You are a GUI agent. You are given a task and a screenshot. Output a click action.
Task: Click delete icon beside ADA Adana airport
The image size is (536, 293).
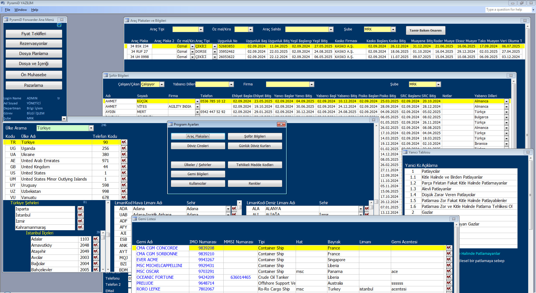click(234, 209)
